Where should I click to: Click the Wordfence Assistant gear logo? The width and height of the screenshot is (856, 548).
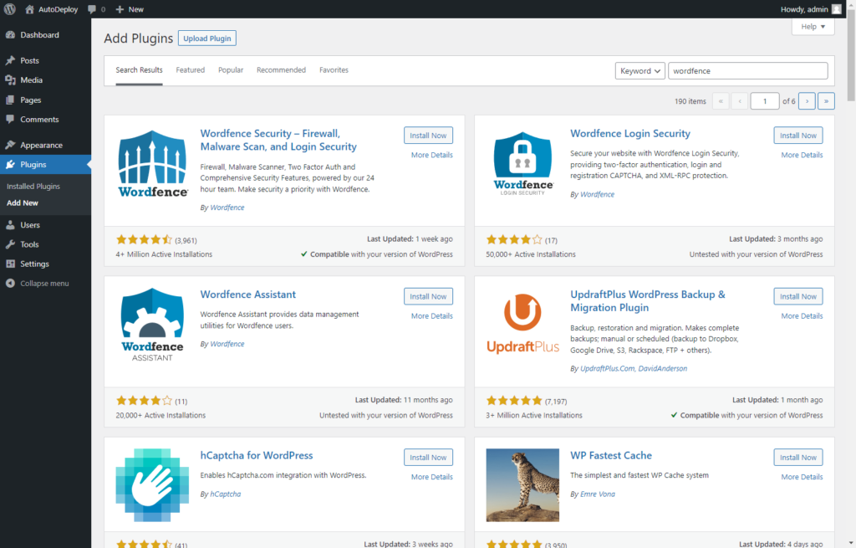click(152, 325)
